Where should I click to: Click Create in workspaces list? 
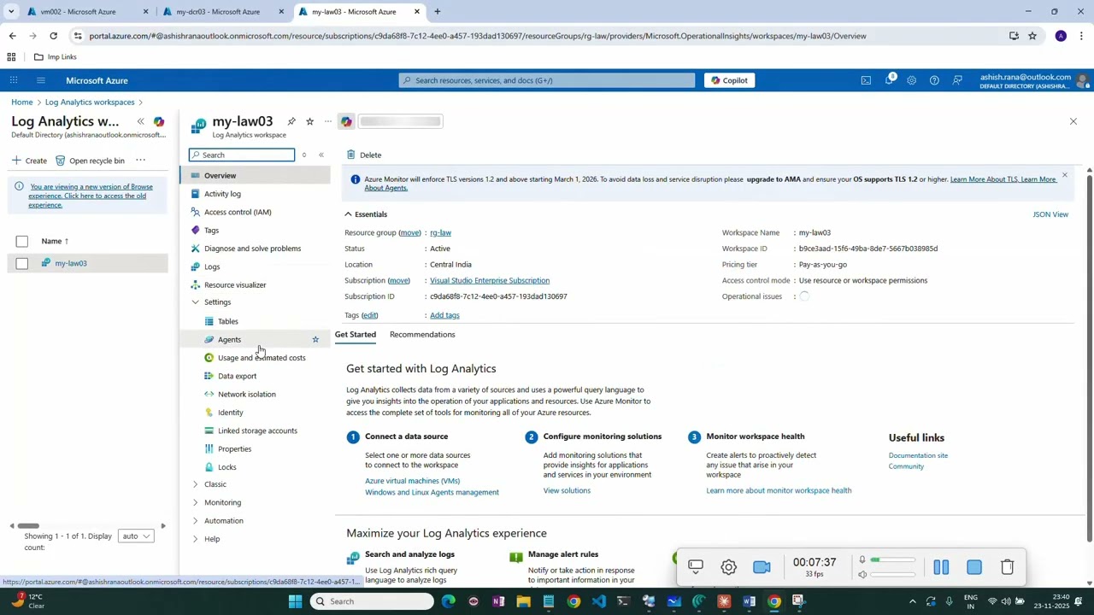pos(29,161)
